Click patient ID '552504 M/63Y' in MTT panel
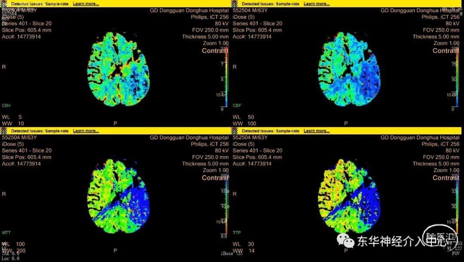464x262 pixels. tap(19, 137)
